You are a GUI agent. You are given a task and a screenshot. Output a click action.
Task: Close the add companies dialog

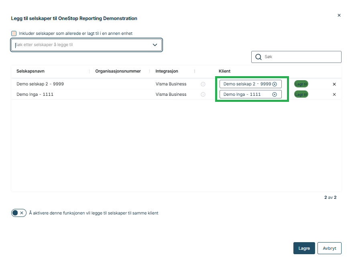[339, 15]
